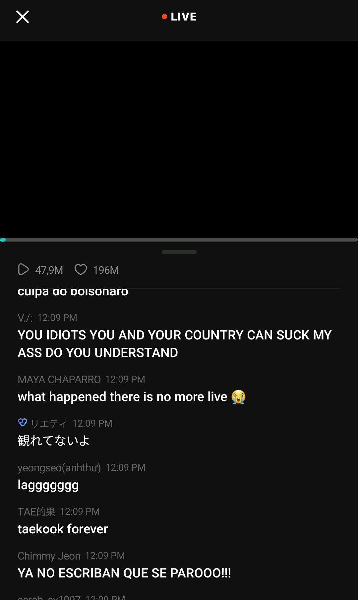The width and height of the screenshot is (358, 600).
Task: Tap the teal progress bar knob
Action: click(3, 240)
